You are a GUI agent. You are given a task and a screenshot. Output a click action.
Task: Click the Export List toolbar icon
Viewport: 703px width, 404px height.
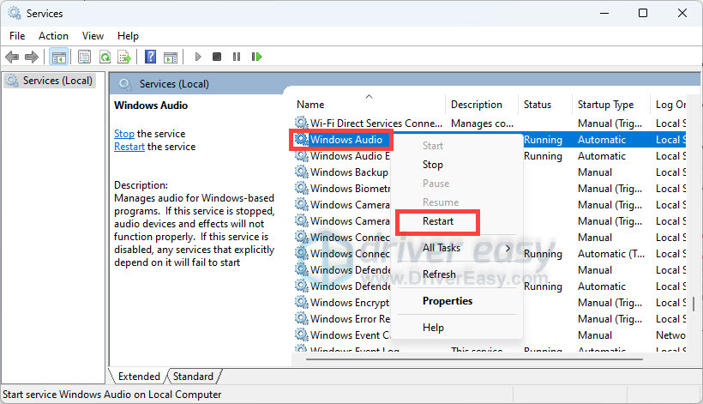124,57
